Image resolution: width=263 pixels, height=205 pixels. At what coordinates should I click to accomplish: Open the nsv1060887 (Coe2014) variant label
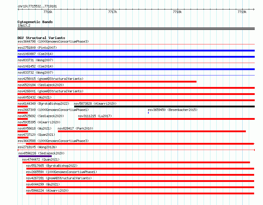[35, 54]
